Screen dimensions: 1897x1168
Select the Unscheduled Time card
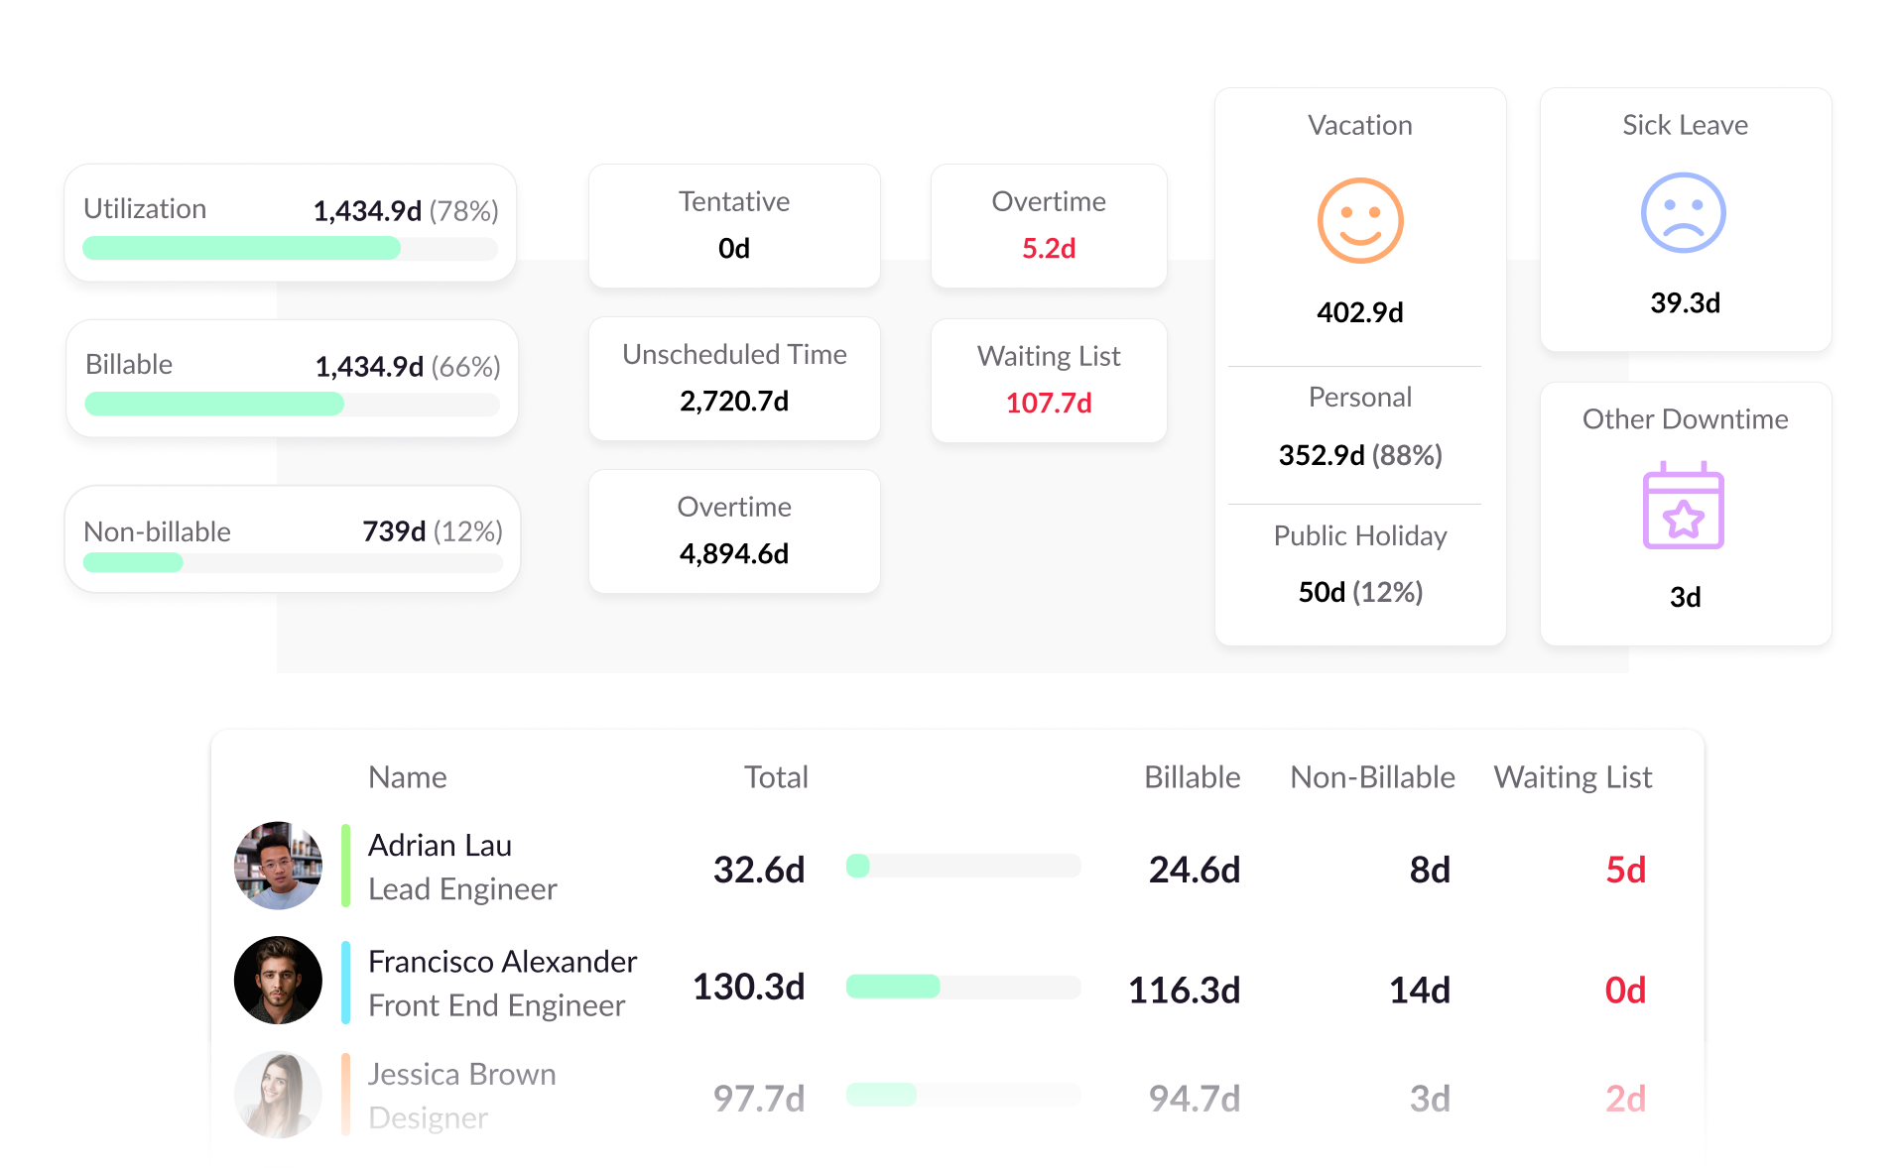(734, 378)
